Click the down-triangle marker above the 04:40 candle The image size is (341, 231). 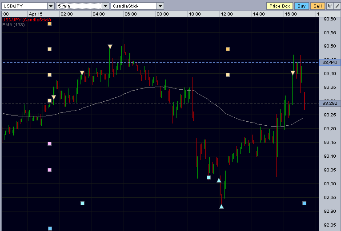pos(110,47)
